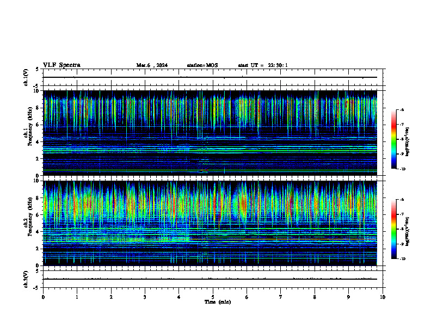This screenshot has height=333, width=431.
Task: Click the 'station=MOS' header label
Action: click(202, 65)
